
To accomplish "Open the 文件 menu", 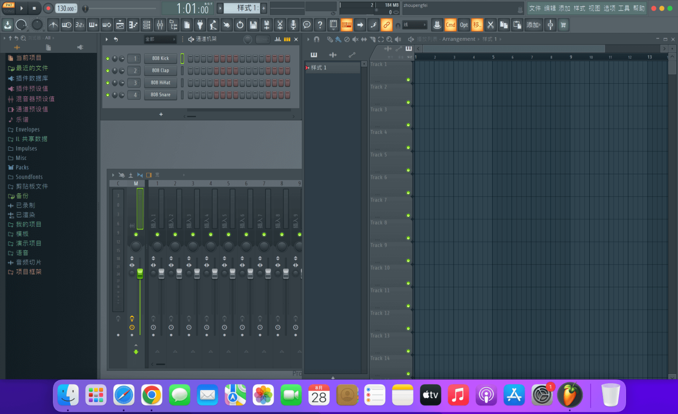I will point(534,8).
